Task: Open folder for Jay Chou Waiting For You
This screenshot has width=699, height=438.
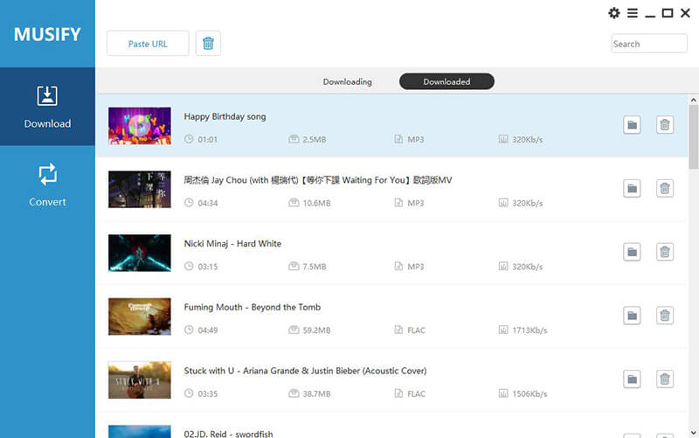Action: point(632,189)
